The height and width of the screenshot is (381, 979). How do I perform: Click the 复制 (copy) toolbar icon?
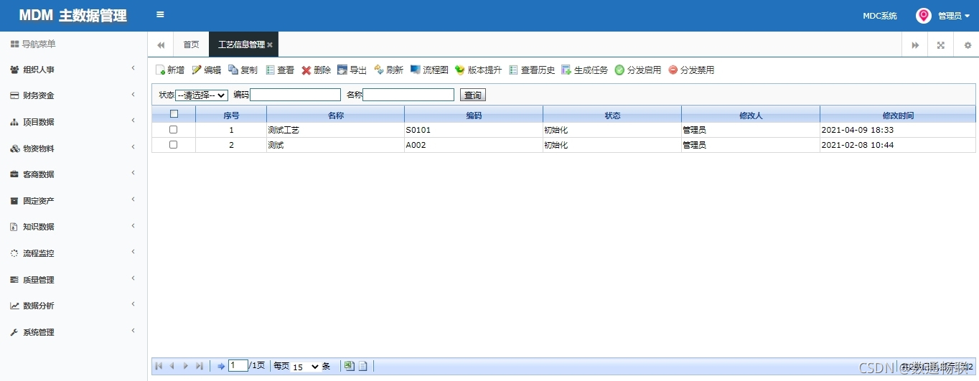(233, 70)
